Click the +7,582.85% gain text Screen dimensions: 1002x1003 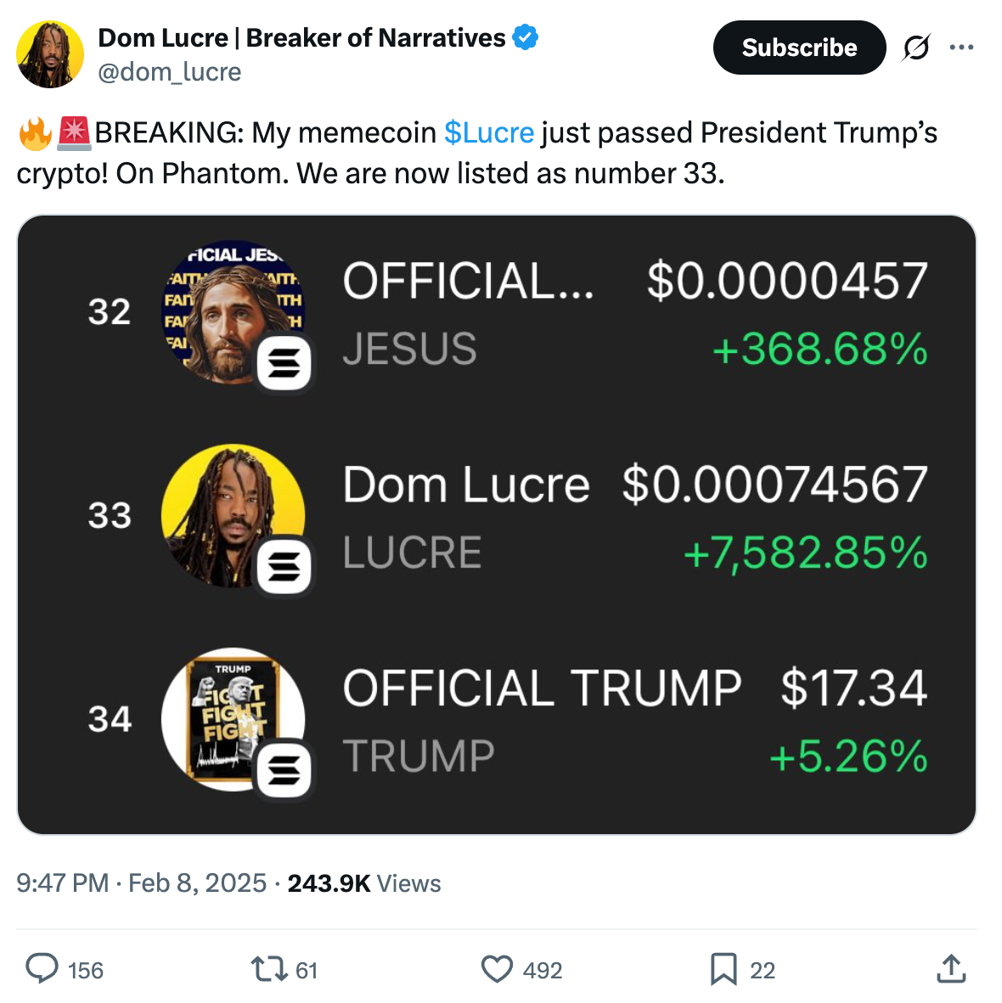point(805,553)
